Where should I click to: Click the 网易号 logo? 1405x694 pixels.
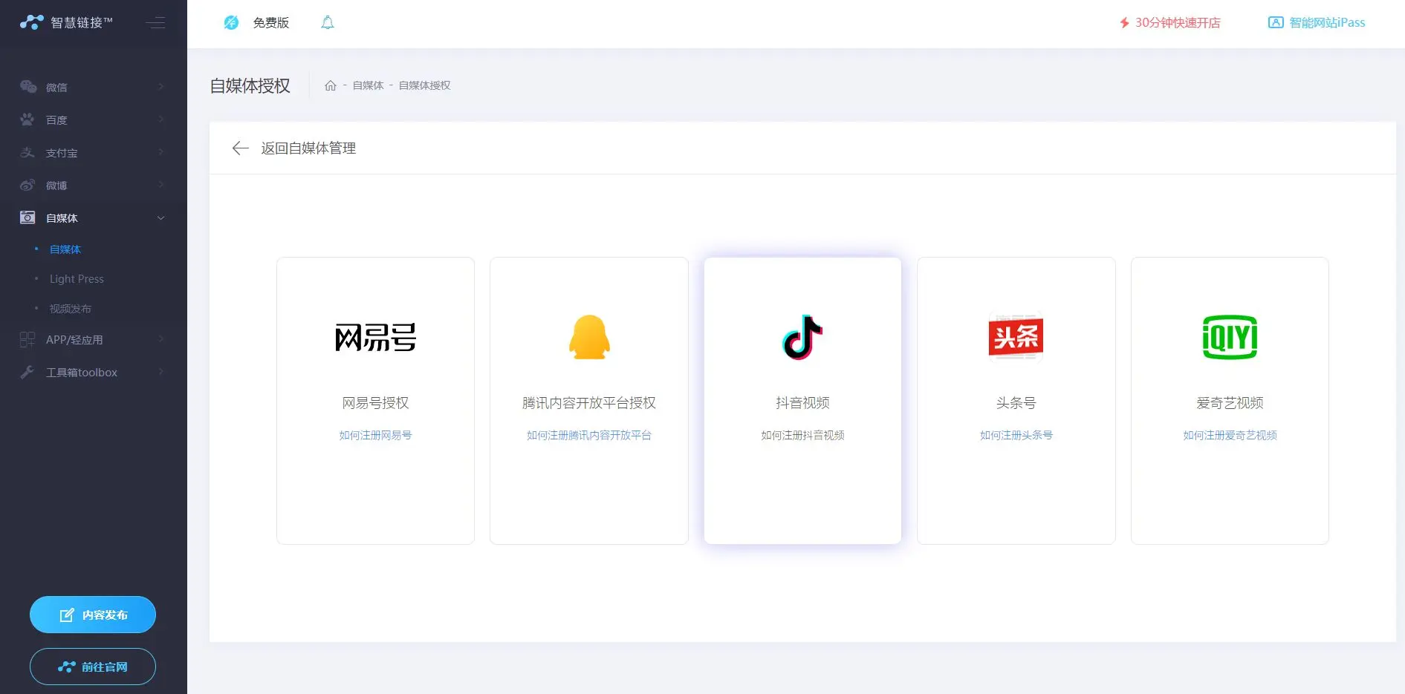tap(375, 338)
